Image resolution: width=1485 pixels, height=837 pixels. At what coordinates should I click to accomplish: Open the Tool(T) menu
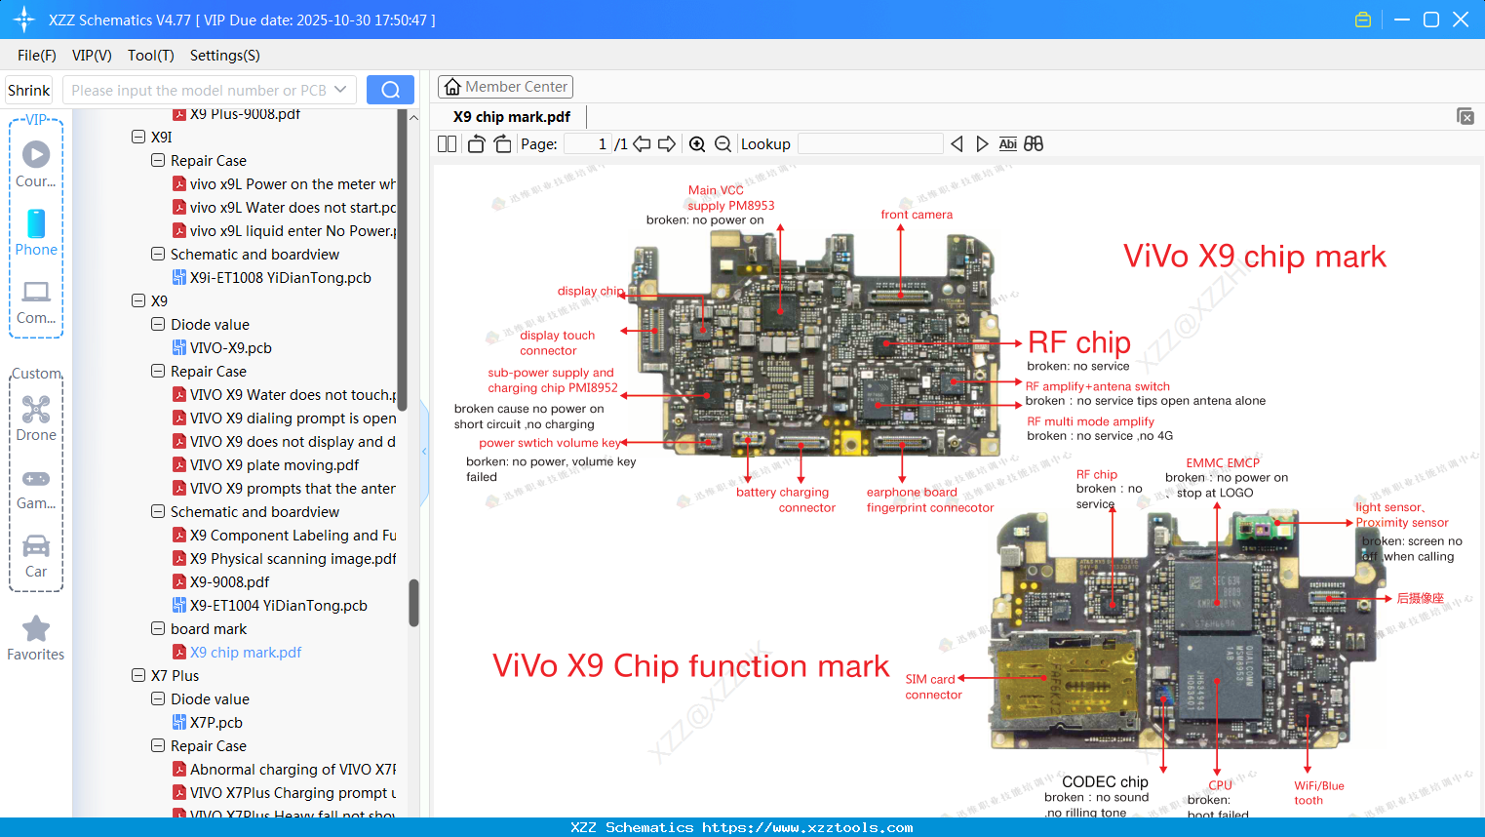(x=150, y=56)
